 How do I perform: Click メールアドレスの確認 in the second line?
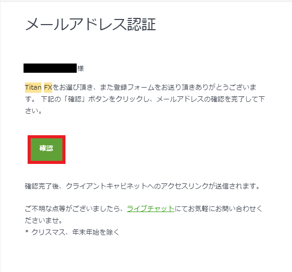[191, 99]
